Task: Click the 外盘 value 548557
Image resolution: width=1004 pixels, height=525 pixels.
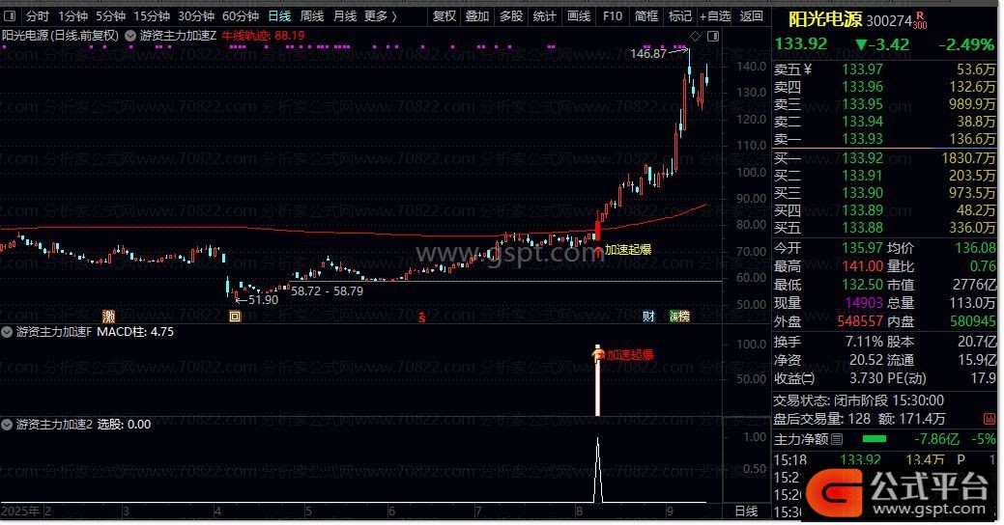Action: pos(860,321)
